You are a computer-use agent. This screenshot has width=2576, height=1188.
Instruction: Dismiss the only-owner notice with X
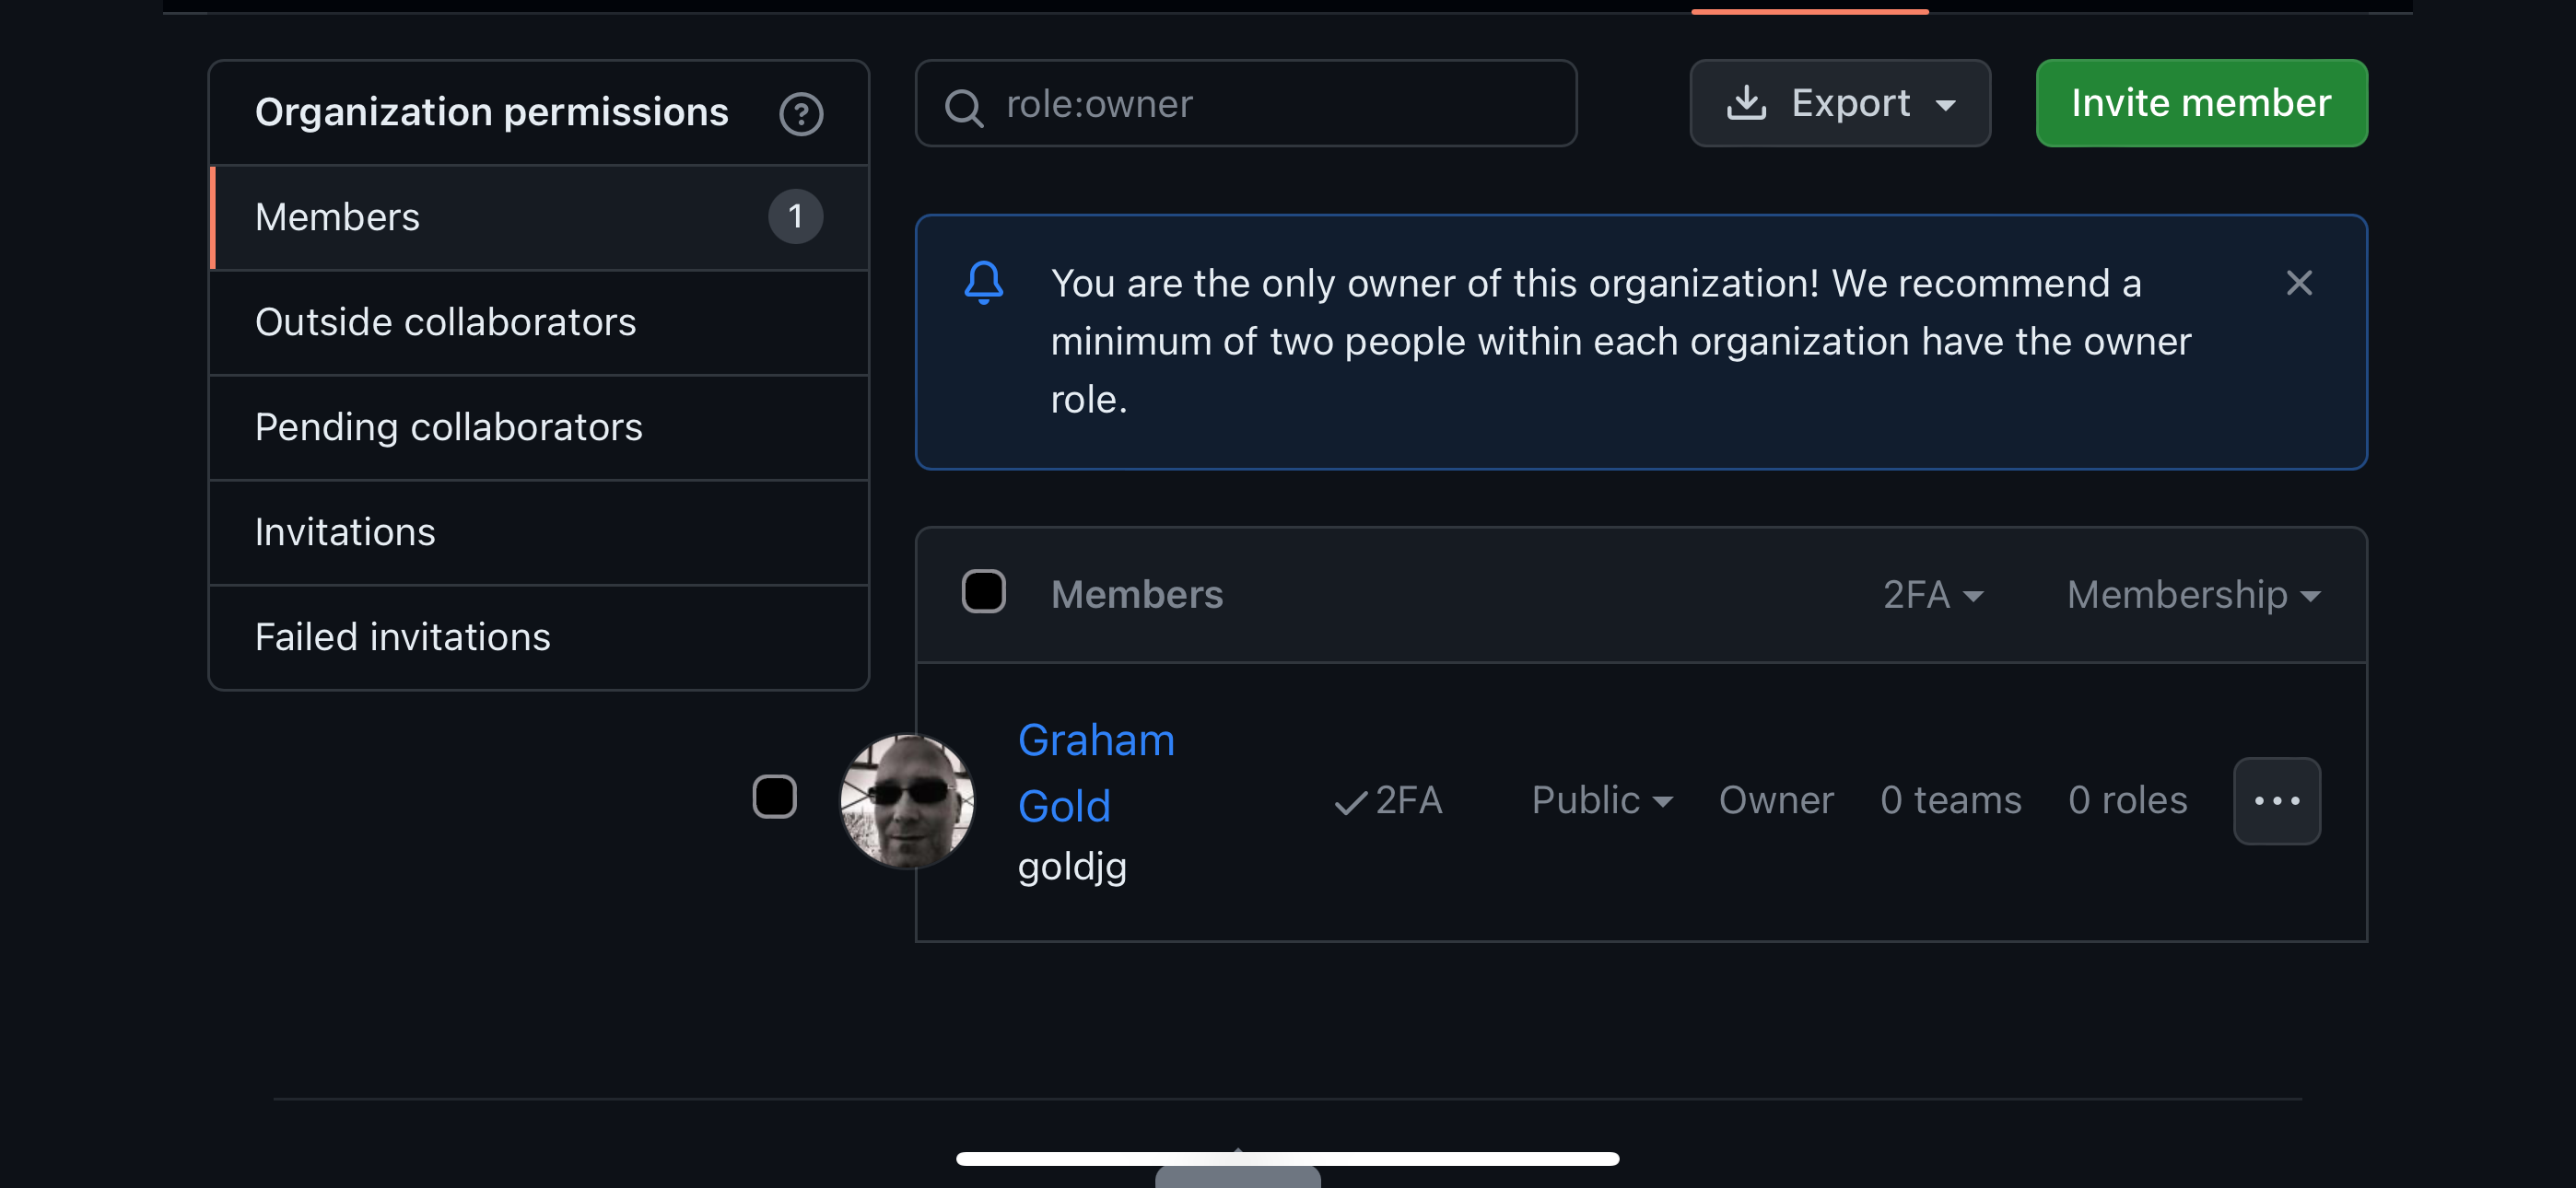point(2299,283)
